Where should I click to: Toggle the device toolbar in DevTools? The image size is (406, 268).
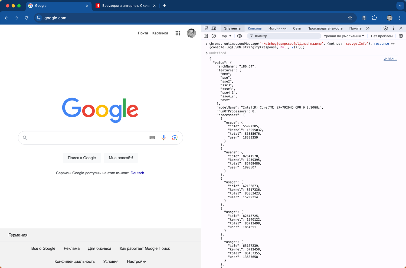coord(214,28)
